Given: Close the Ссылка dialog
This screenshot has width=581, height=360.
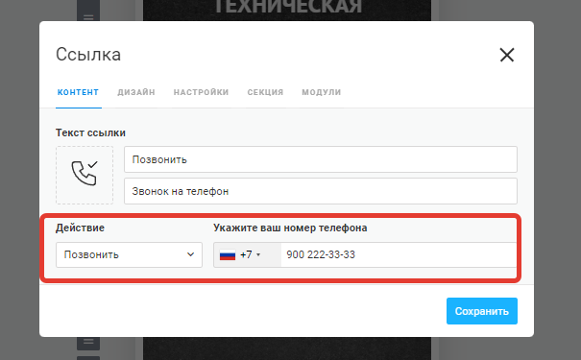Looking at the screenshot, I should pyautogui.click(x=506, y=55).
